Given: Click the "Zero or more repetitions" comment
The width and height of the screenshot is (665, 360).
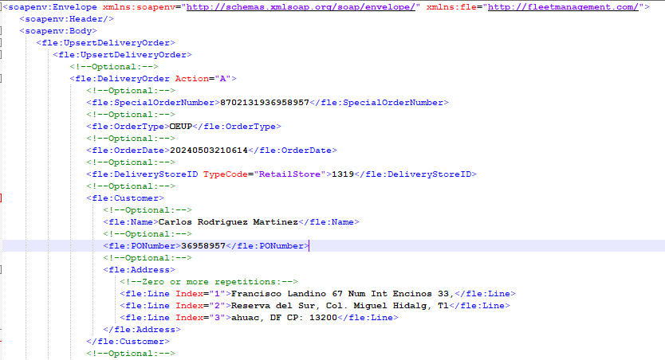Looking at the screenshot, I should point(209,282).
